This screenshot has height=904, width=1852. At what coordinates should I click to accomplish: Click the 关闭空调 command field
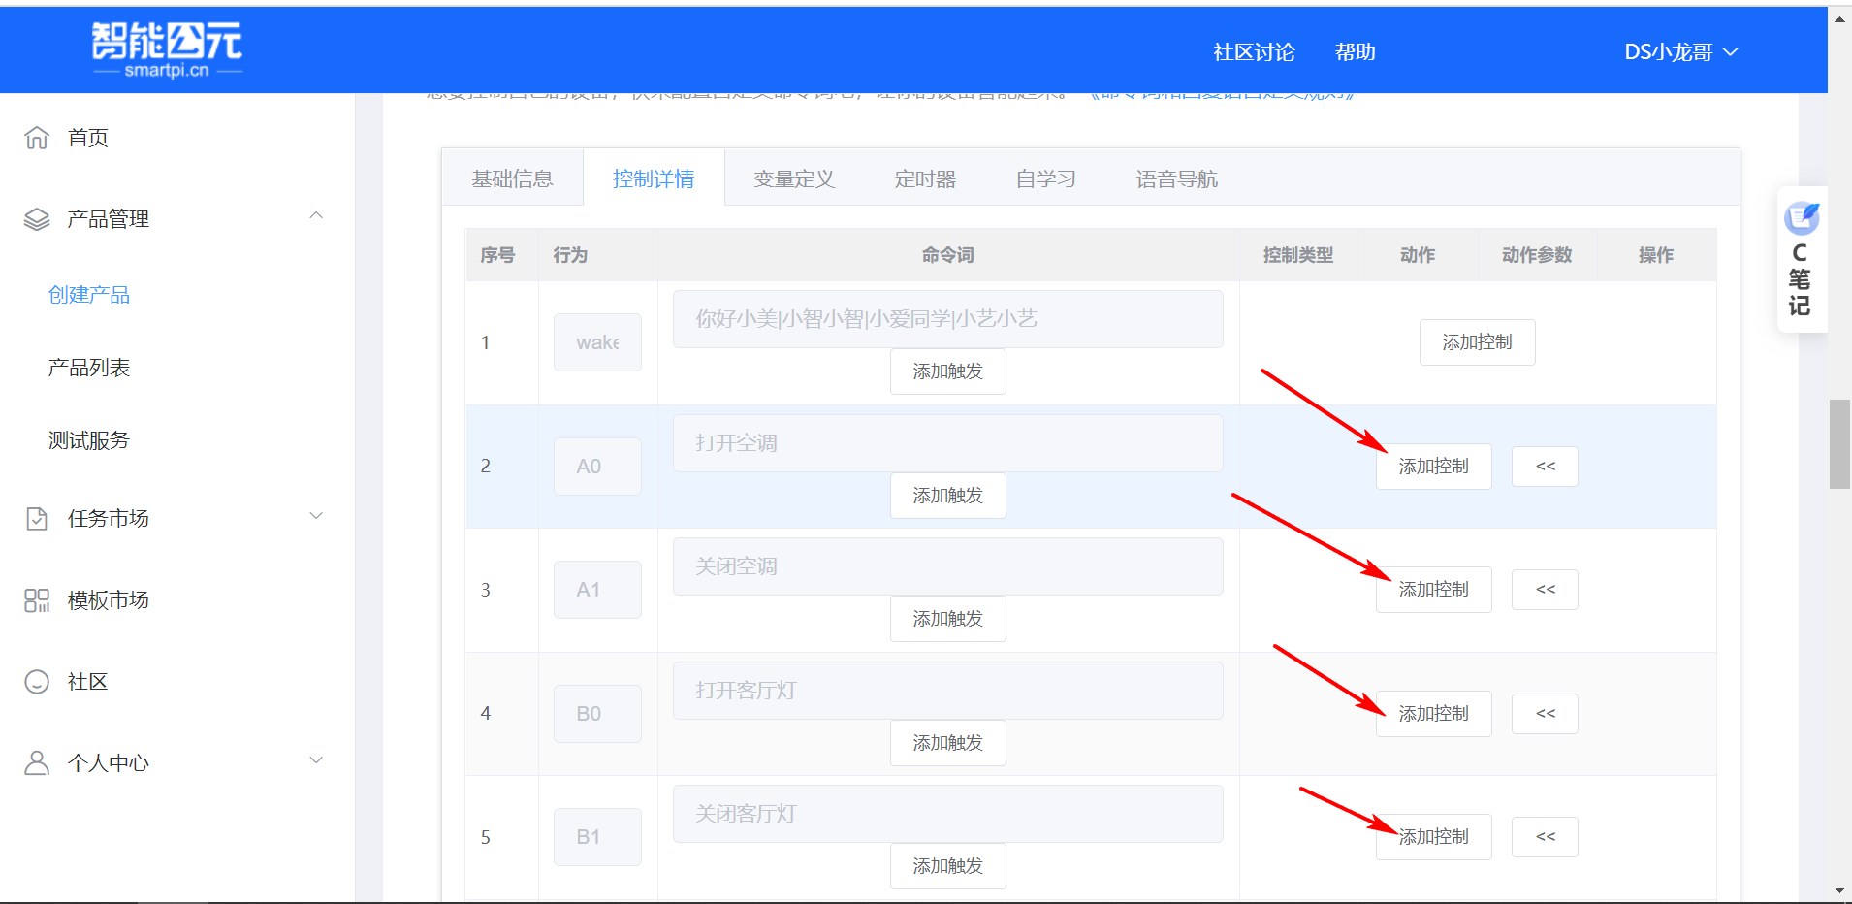tap(947, 566)
